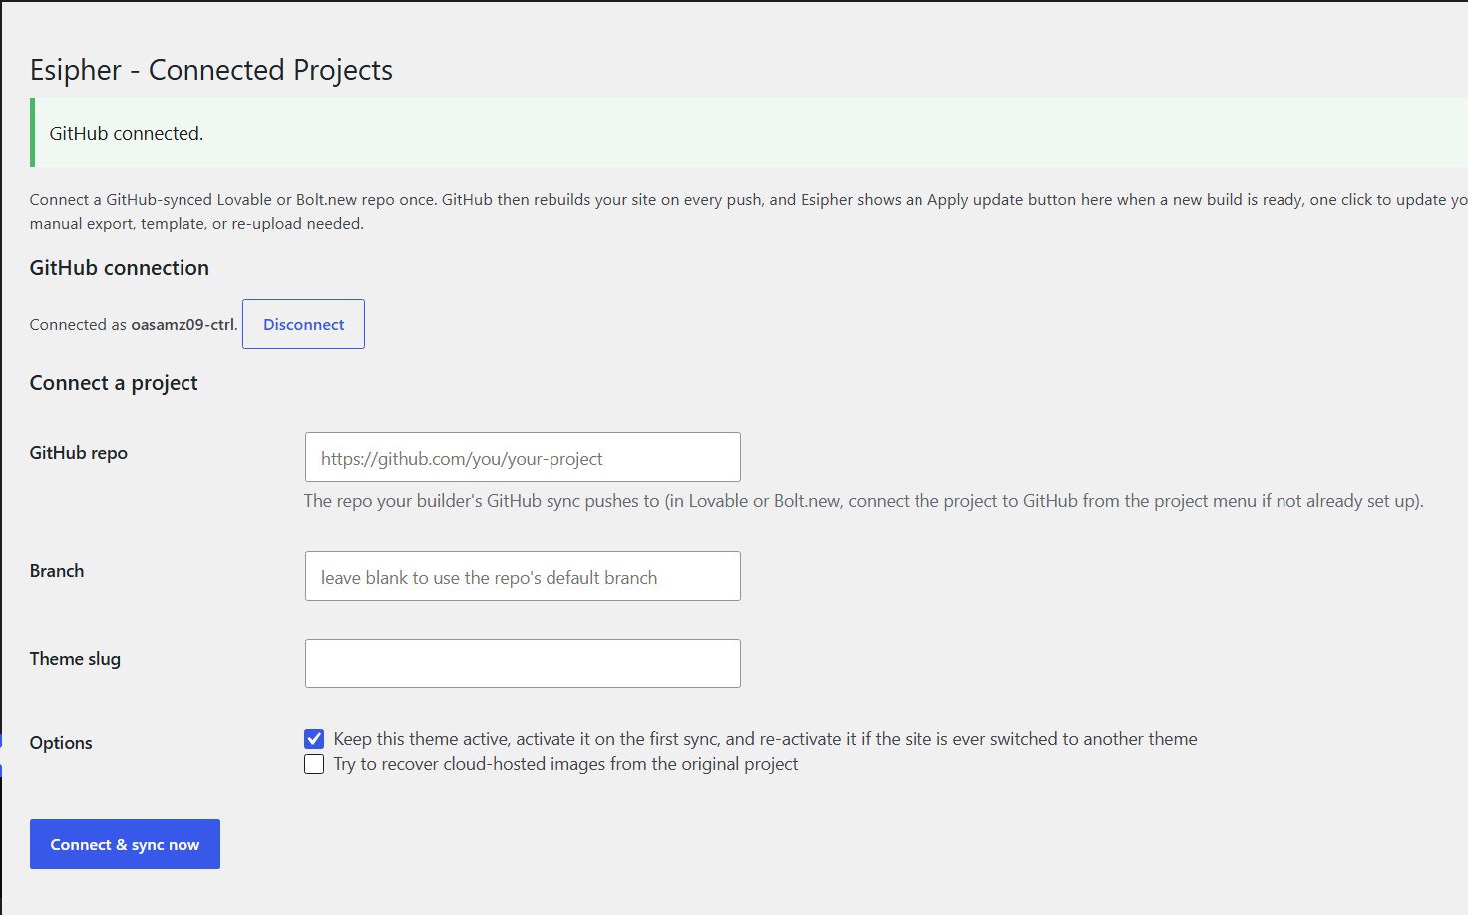The width and height of the screenshot is (1468, 915).
Task: Focus the GitHub repo URL field
Action: click(523, 457)
